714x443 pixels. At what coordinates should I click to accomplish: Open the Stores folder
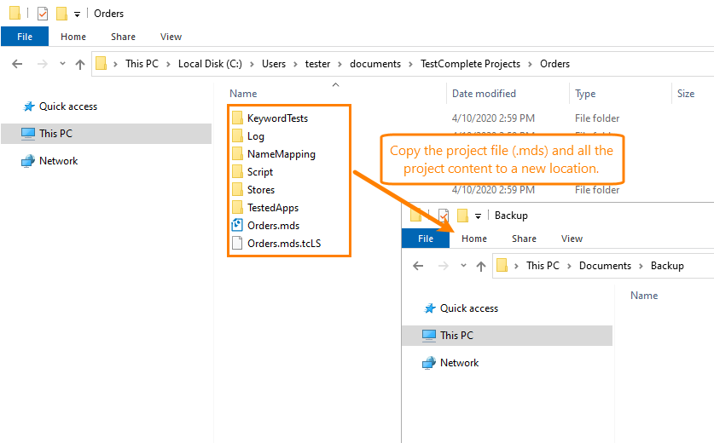(x=261, y=190)
